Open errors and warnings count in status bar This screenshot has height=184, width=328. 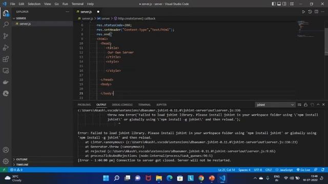pos(16,170)
